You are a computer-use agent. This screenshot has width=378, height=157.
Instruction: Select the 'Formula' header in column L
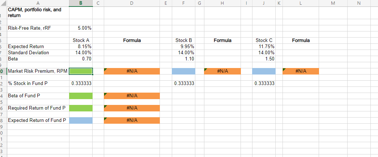pos(301,41)
